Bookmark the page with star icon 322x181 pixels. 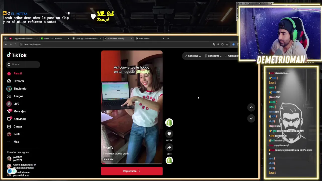(227, 44)
